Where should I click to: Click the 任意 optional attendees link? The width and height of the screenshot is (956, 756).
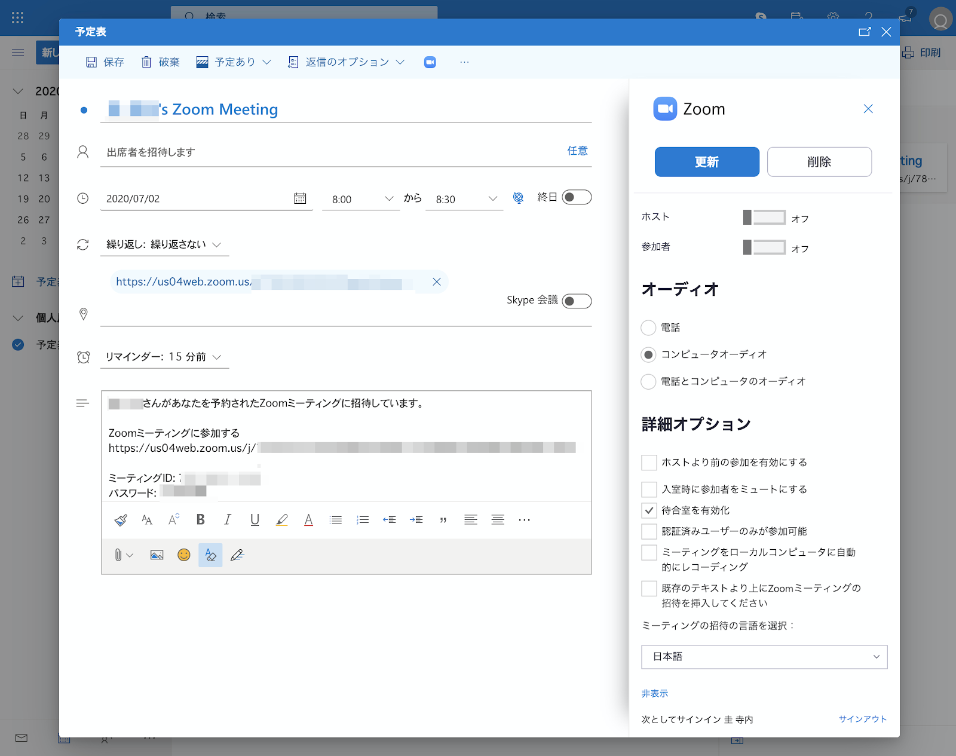[577, 151]
